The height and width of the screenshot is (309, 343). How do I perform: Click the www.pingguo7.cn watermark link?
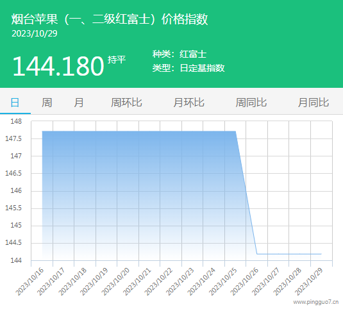click(316, 302)
